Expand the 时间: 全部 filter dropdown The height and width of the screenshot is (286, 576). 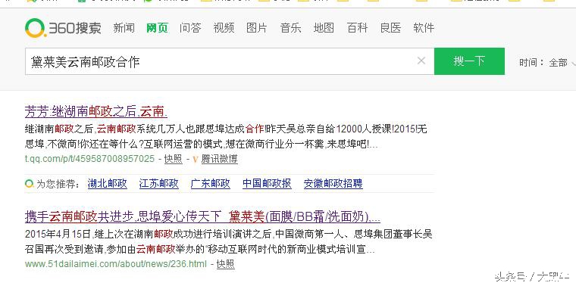[547, 63]
